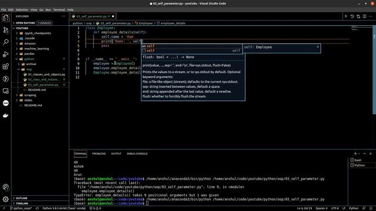Switch to the PROBLEMS panel tab
This screenshot has height=211, width=376.
(x=99, y=154)
